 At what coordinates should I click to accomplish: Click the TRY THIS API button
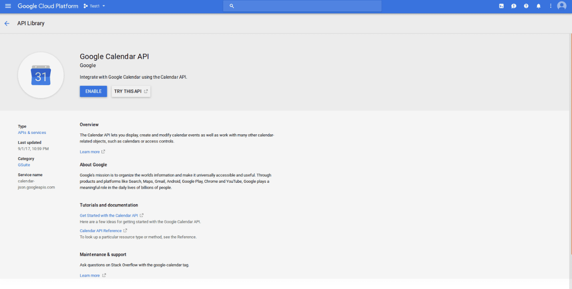(x=131, y=92)
